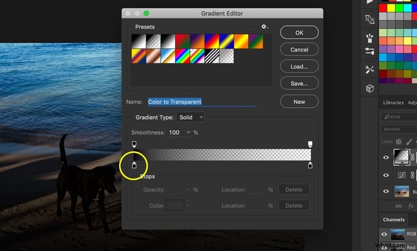Screen dimensions: 417x251
Task: Click the slanted overlapping rectangles panel icon
Action: (370, 19)
